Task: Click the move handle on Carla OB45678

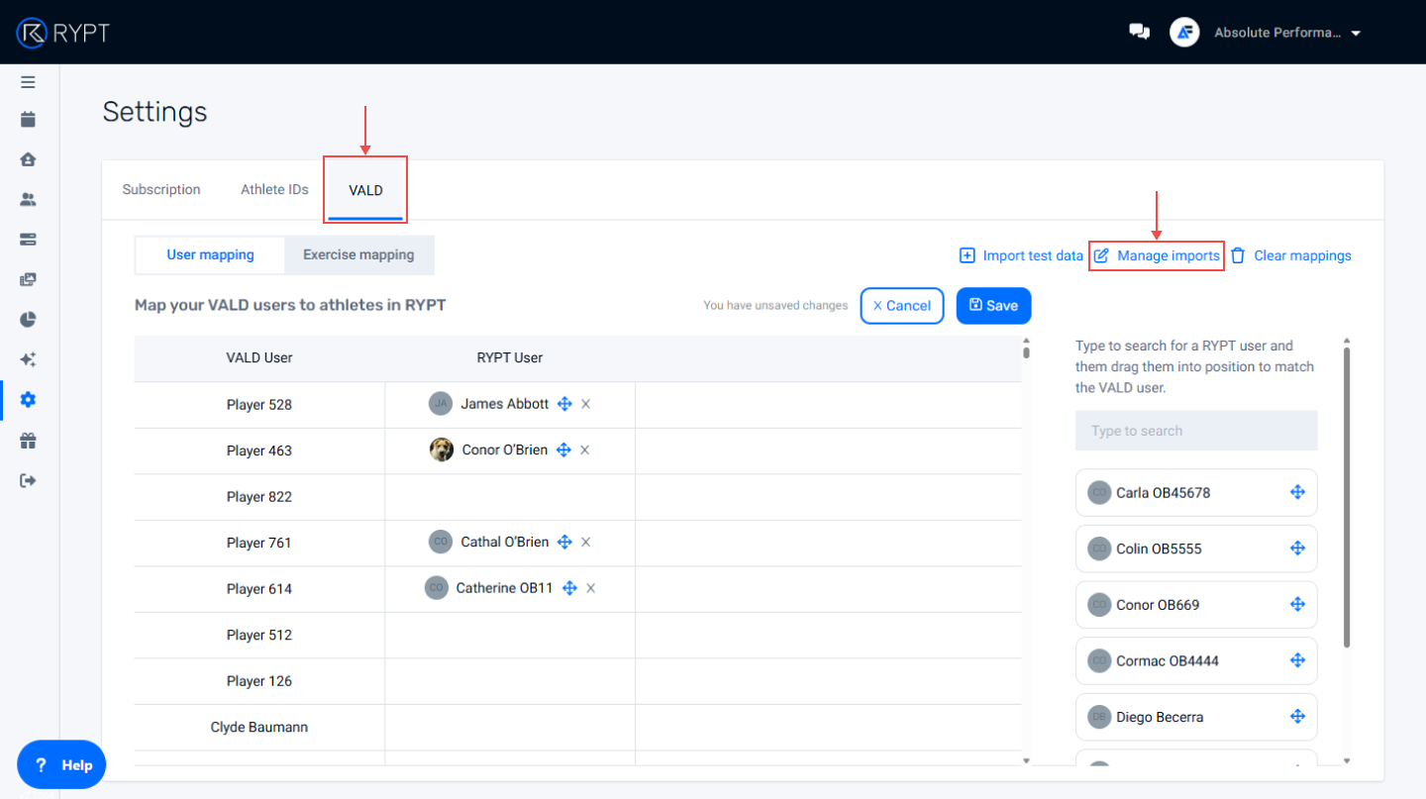Action: pos(1297,492)
